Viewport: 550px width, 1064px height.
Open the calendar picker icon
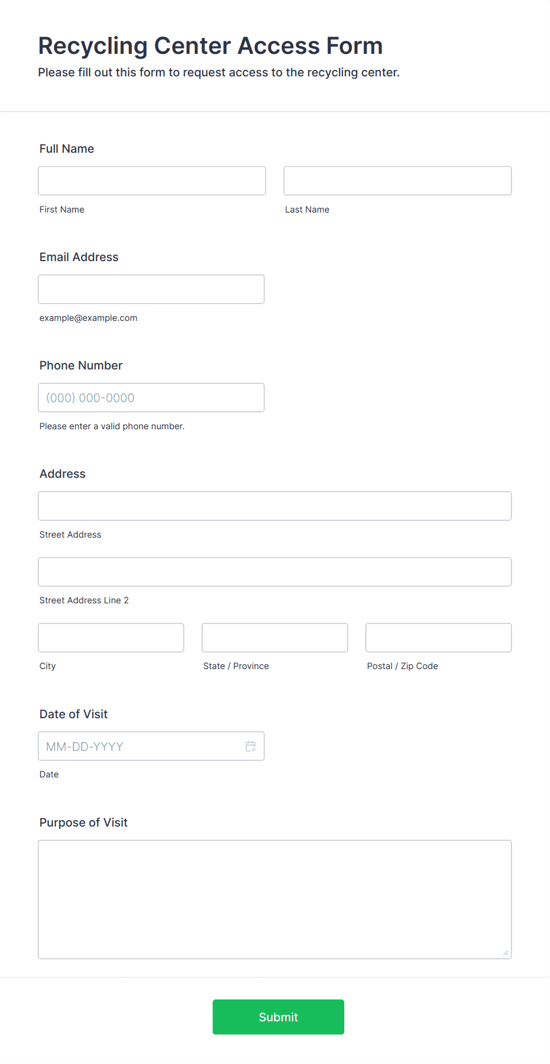pyautogui.click(x=251, y=746)
